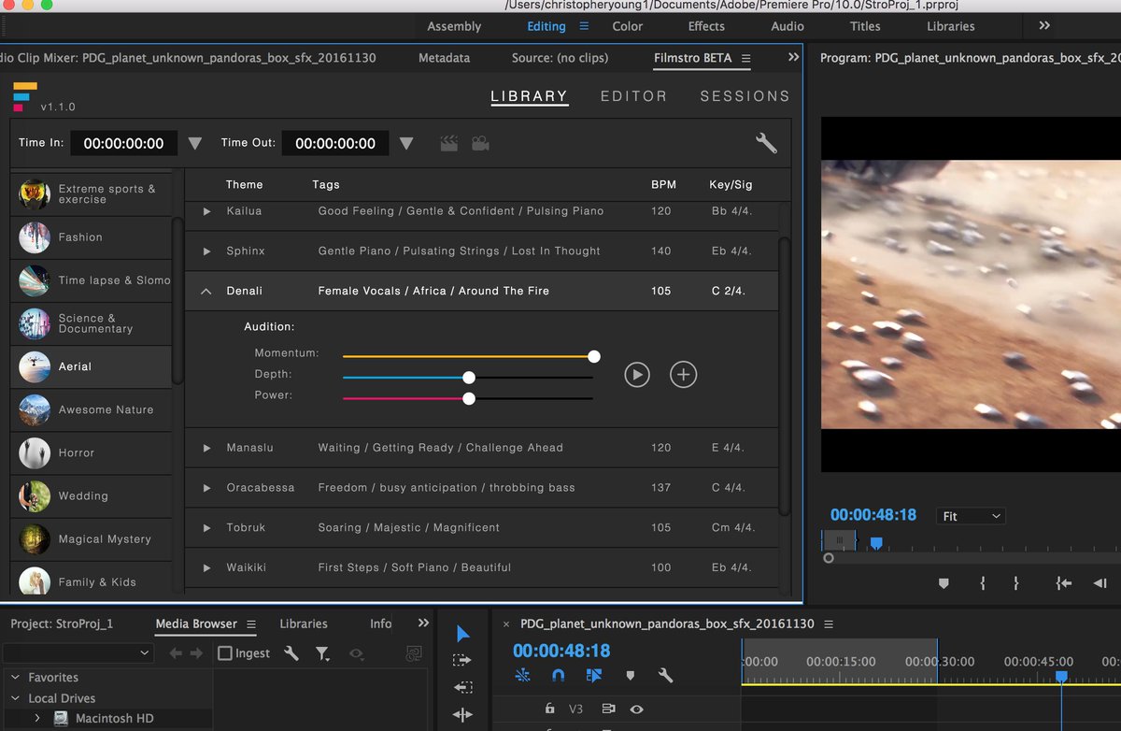The height and width of the screenshot is (731, 1121).
Task: Open Filmstro settings wrench icon
Action: (x=766, y=143)
